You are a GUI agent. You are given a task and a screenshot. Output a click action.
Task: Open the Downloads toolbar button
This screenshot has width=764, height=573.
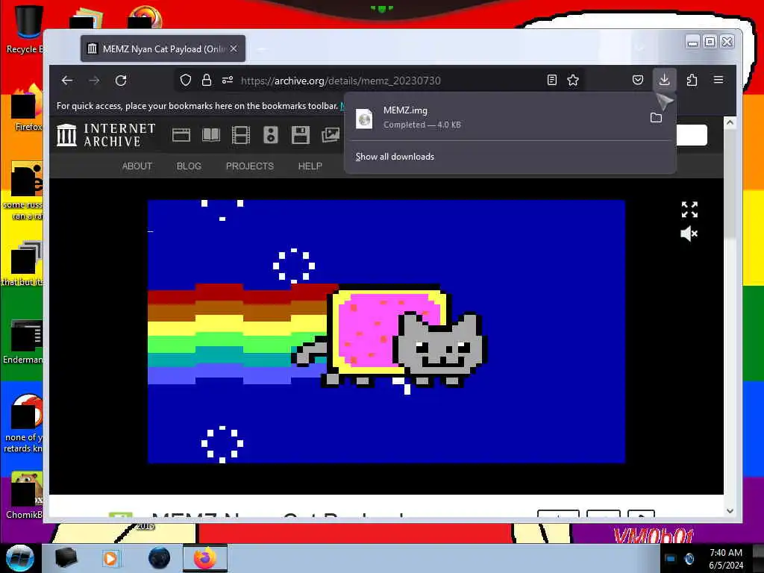pyautogui.click(x=664, y=80)
